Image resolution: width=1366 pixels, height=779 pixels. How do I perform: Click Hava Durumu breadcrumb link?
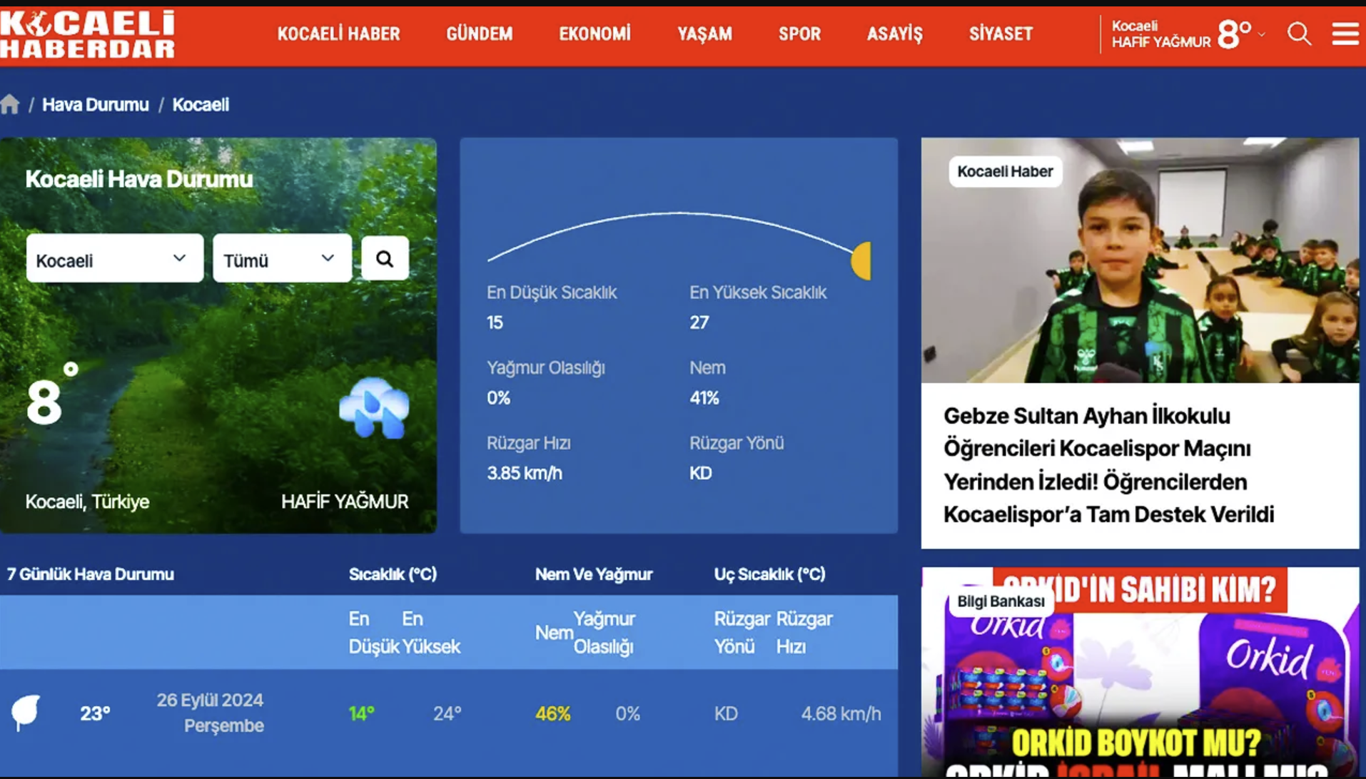coord(96,105)
